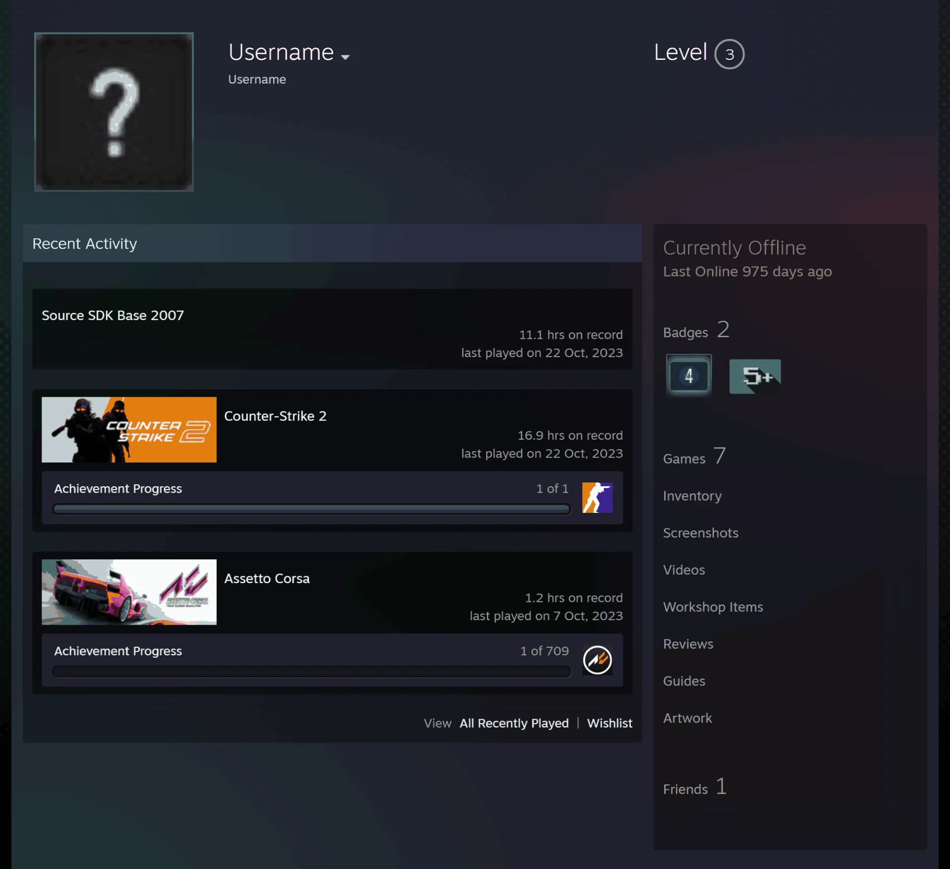Click '11.1 hrs on record' text
The height and width of the screenshot is (869, 950).
pyautogui.click(x=570, y=335)
